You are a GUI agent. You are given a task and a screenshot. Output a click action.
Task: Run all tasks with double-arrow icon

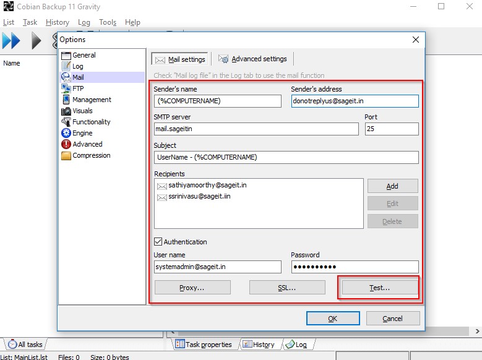click(11, 41)
